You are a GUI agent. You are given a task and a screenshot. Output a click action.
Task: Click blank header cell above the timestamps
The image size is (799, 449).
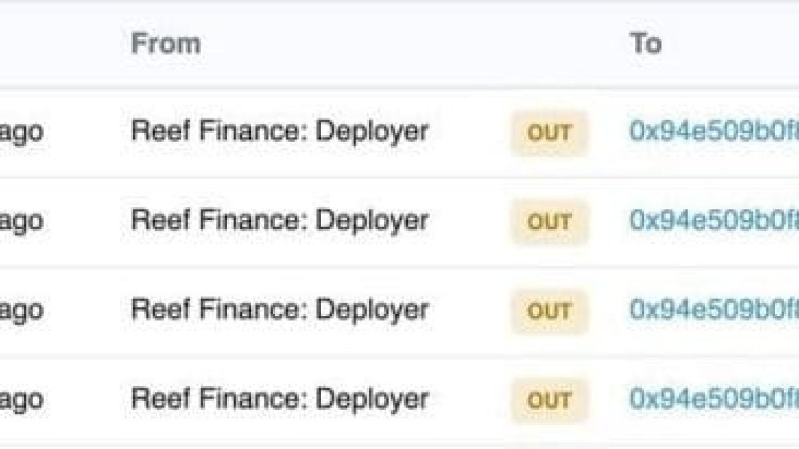pyautogui.click(x=40, y=44)
